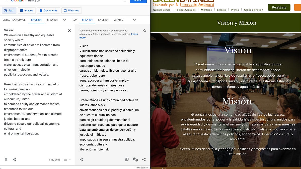
Task: Click the green Regístrate button
Action: 279,7
